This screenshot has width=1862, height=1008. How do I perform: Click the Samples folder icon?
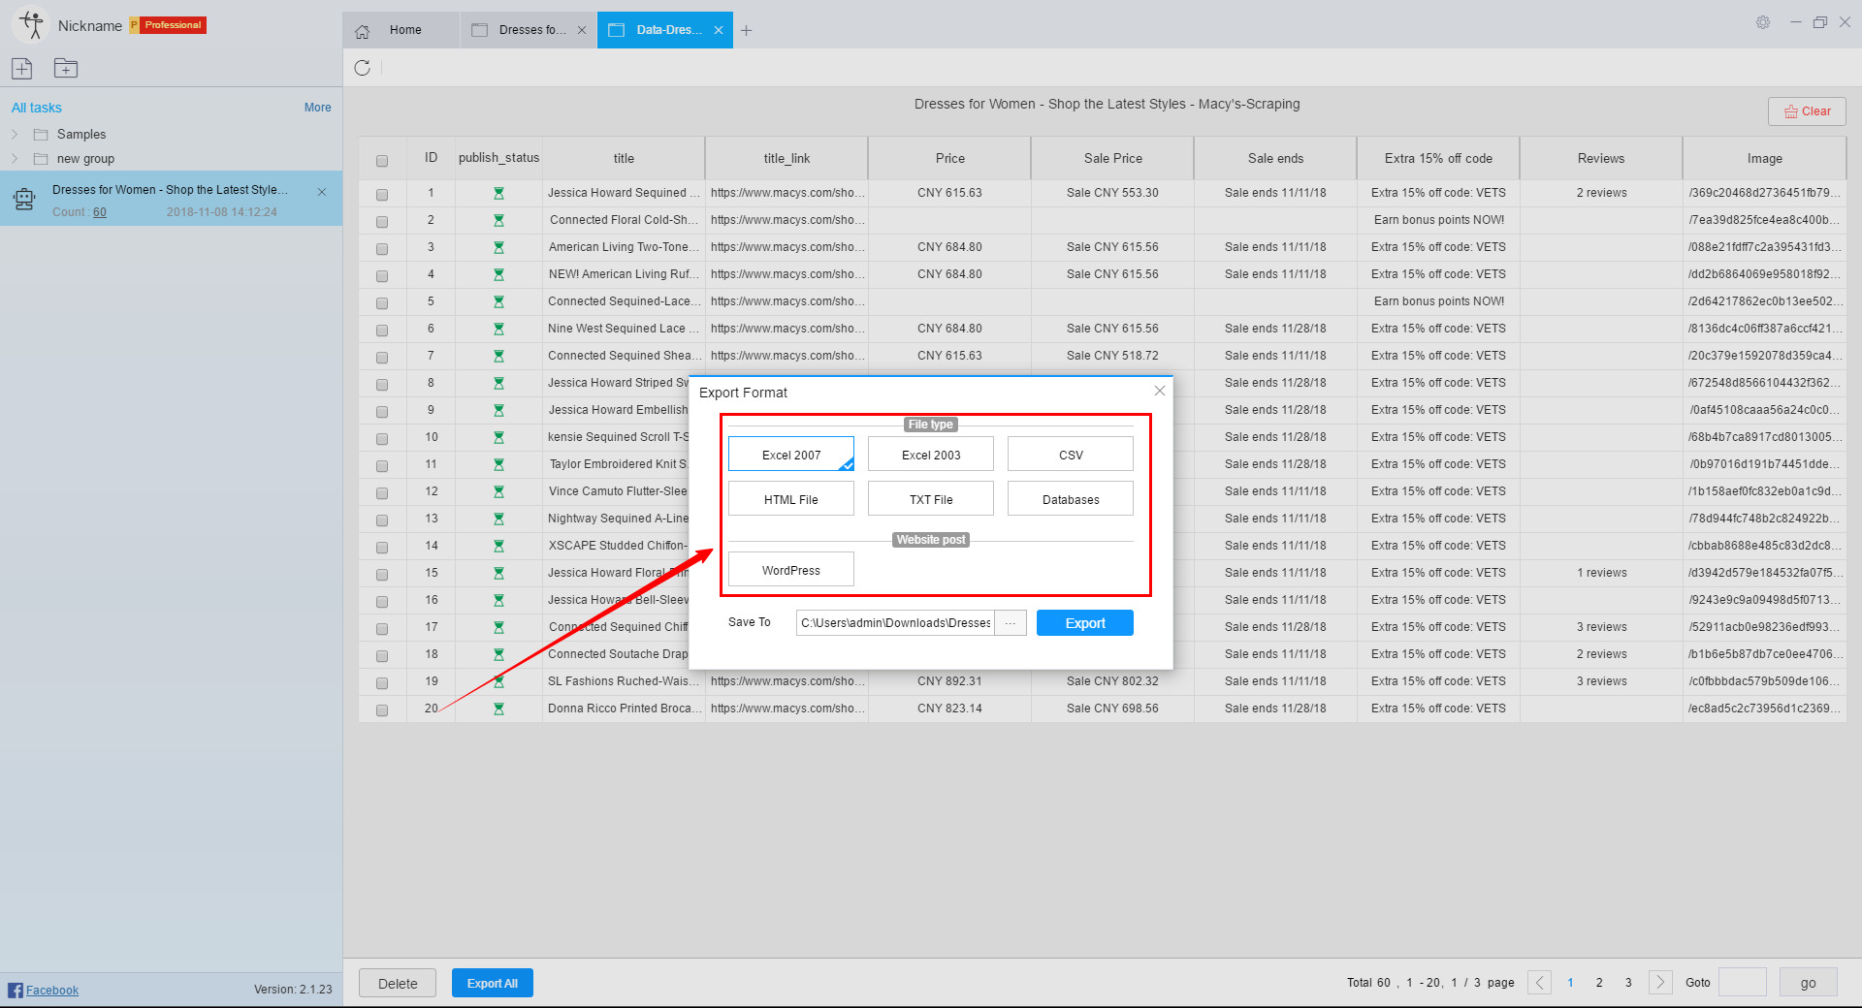pyautogui.click(x=41, y=134)
